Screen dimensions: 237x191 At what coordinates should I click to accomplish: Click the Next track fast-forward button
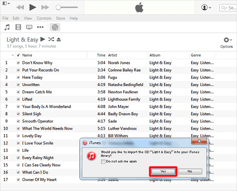(45, 7)
